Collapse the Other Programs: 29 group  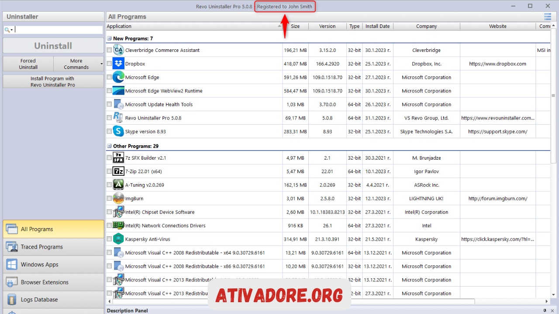(x=109, y=146)
